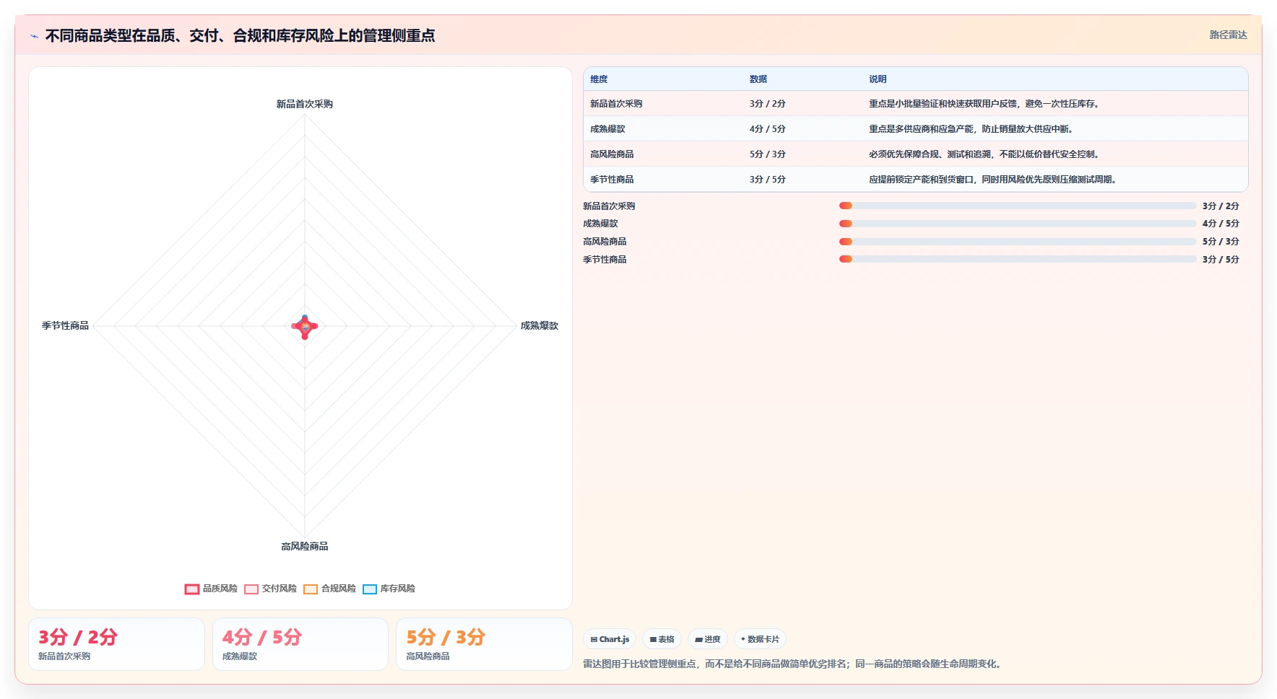Select the 维度 column header
Viewport: 1277px width, 699px height.
pos(599,79)
